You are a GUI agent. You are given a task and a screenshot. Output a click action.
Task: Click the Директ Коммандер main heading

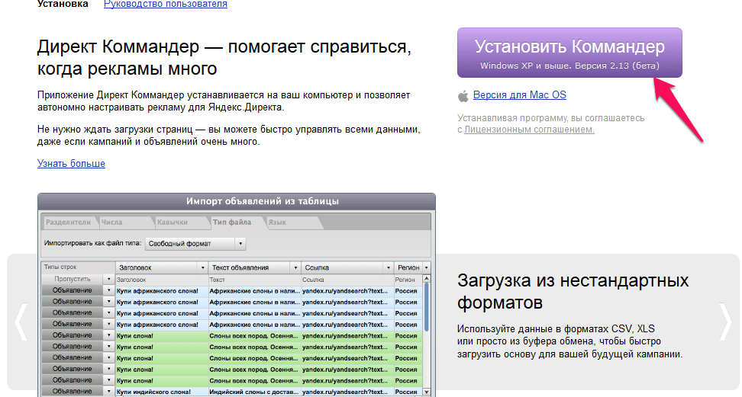[224, 58]
